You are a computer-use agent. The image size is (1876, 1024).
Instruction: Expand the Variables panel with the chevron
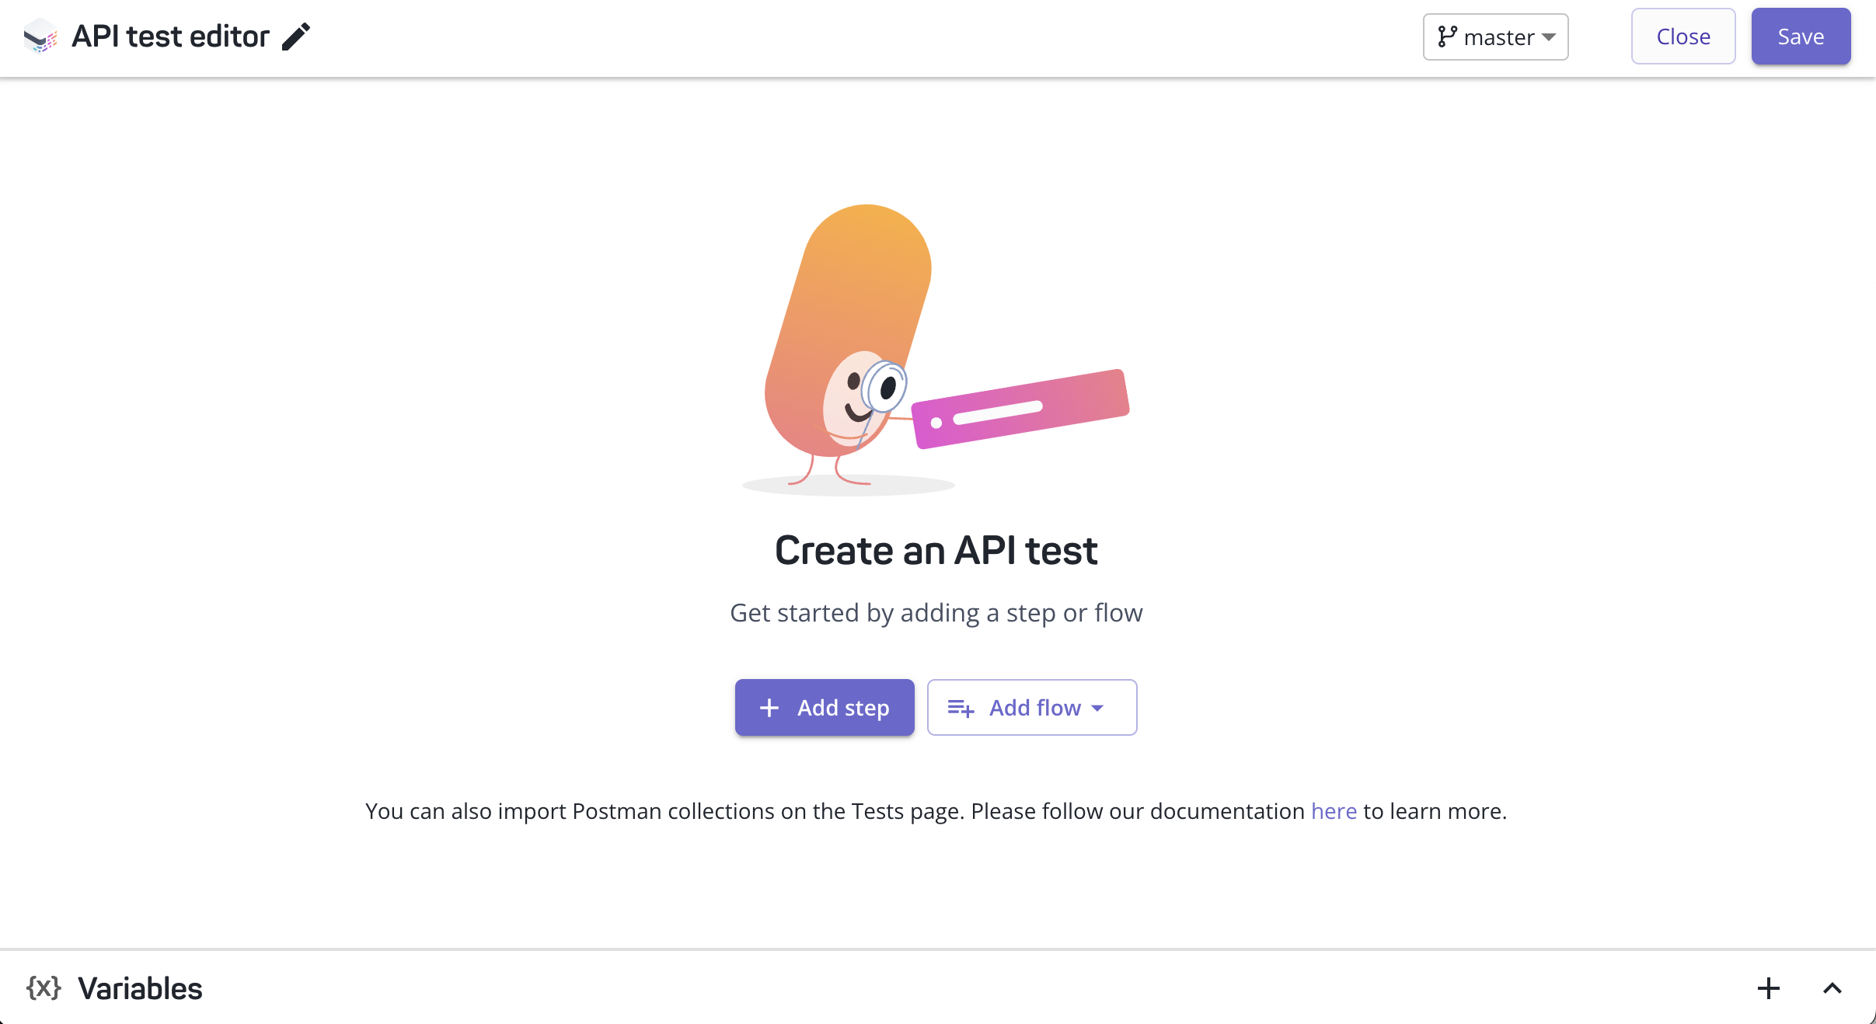1832,988
